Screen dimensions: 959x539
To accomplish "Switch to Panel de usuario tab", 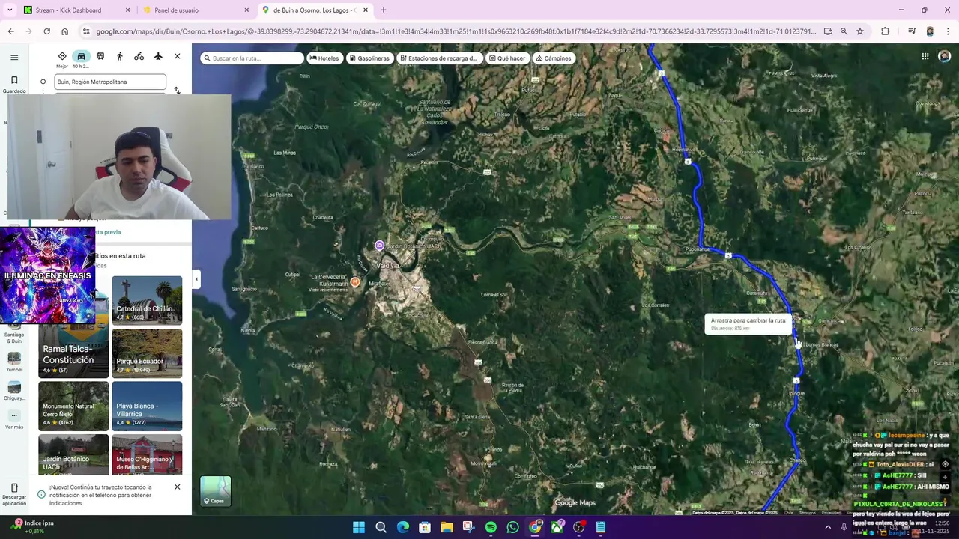I will [195, 10].
